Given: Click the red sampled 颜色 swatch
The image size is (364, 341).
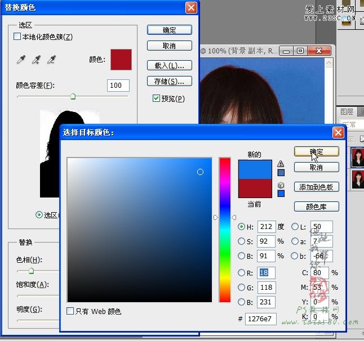Looking at the screenshot, I should click(121, 59).
